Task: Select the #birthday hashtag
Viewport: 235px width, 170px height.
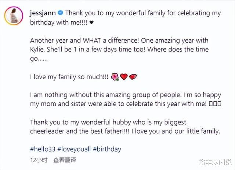Action: [107, 149]
